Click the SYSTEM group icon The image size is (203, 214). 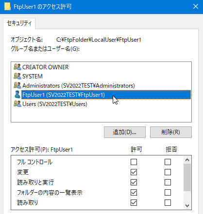(x=17, y=76)
